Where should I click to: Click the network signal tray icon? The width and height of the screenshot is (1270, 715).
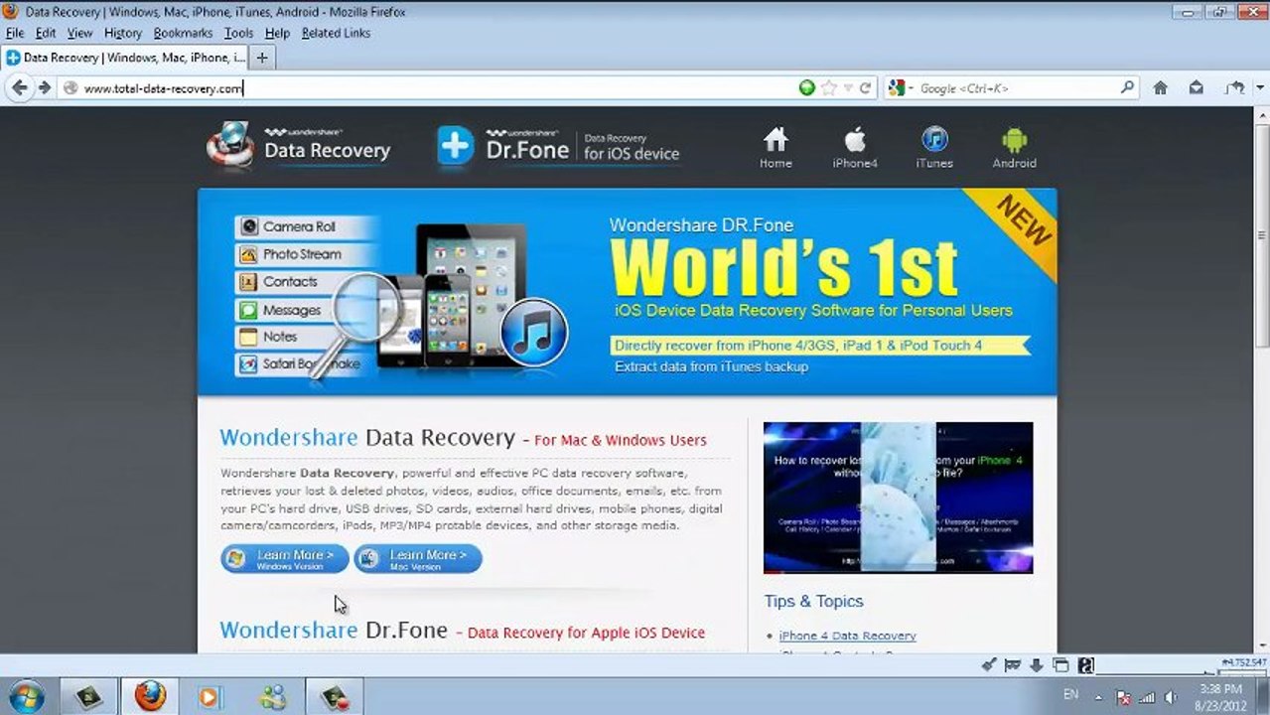pyautogui.click(x=1147, y=697)
